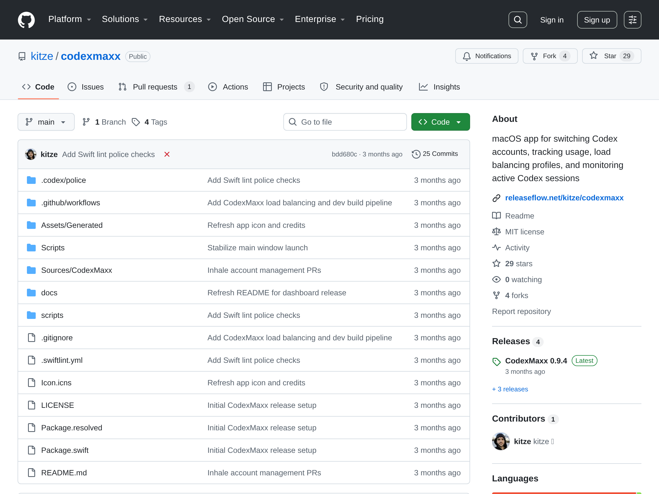
Task: Click the commit history clock icon
Action: (416, 154)
